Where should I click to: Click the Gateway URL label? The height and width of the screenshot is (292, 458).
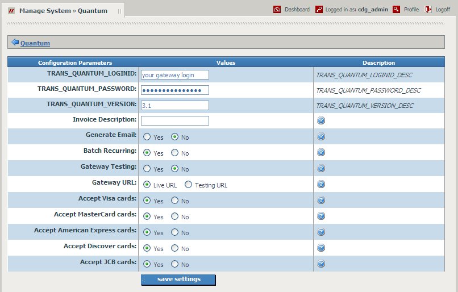coord(114,182)
